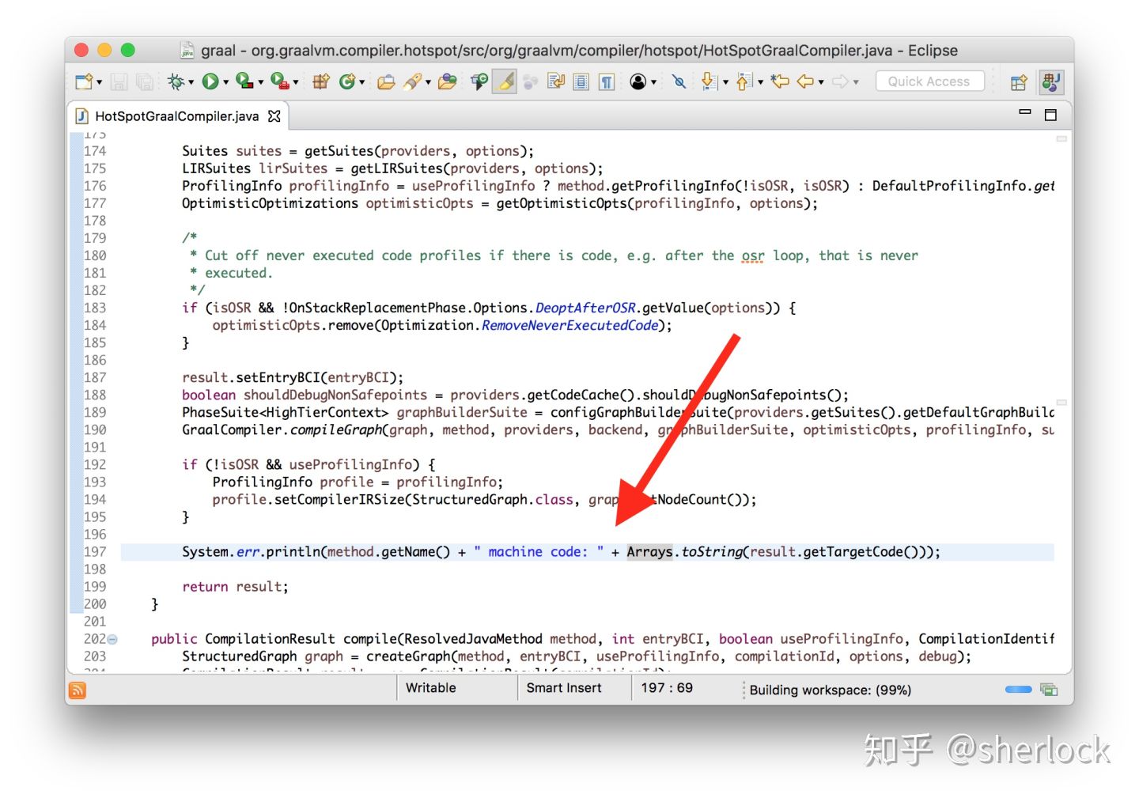Click the New Java Package icon
This screenshot has width=1139, height=798.
pyautogui.click(x=320, y=81)
